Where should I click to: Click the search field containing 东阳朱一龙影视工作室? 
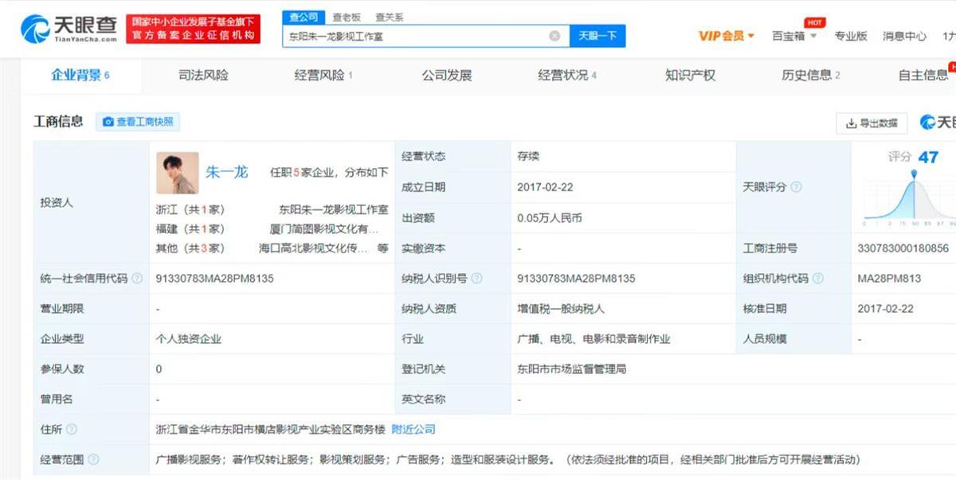click(x=425, y=36)
